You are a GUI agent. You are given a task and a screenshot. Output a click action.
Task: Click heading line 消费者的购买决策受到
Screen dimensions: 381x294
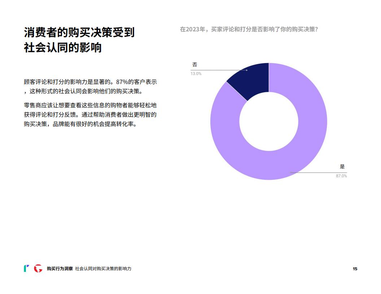pos(79,32)
